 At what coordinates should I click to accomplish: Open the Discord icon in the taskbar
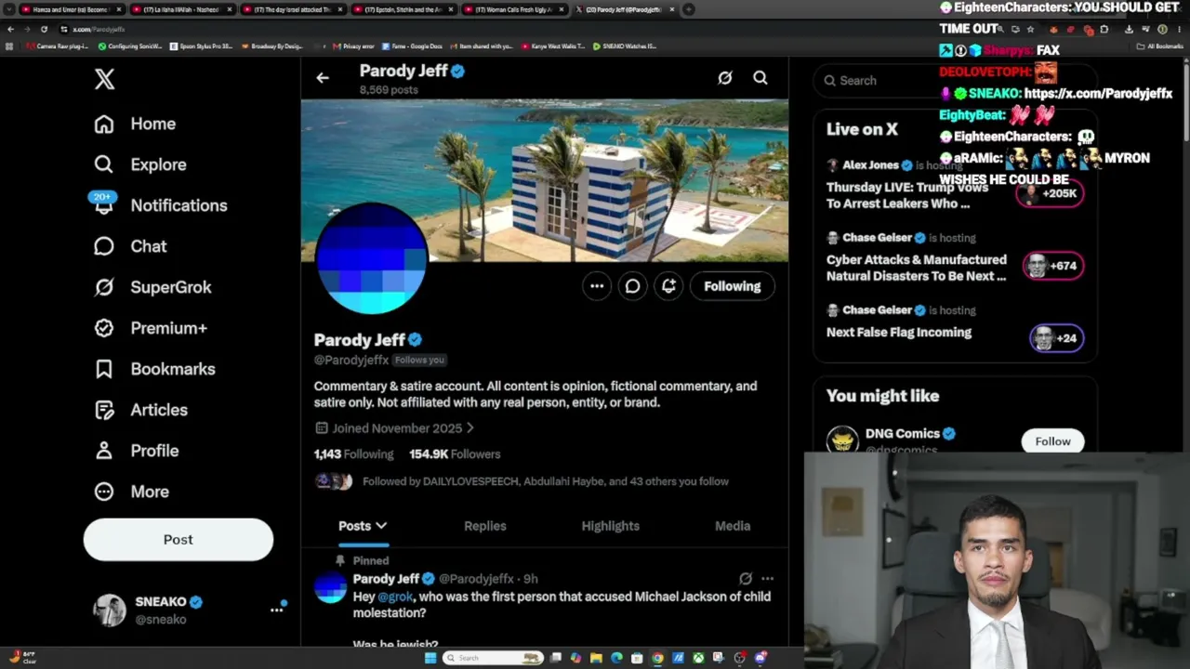(x=760, y=658)
